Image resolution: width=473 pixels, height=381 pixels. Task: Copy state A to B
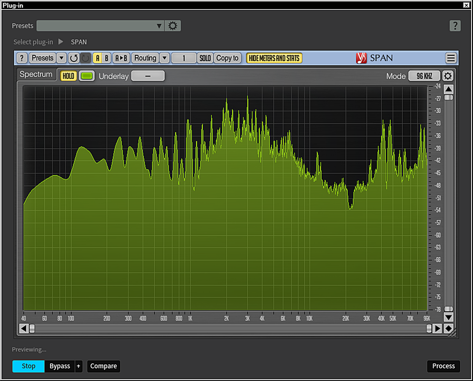[x=121, y=58]
